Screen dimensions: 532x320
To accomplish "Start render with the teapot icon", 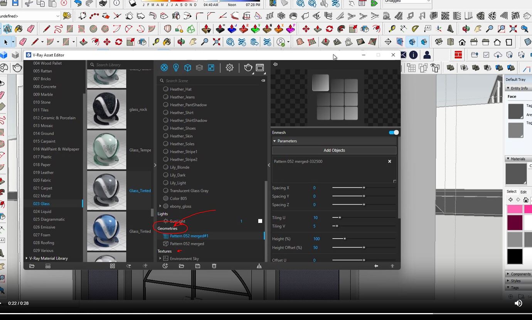I will [x=248, y=67].
